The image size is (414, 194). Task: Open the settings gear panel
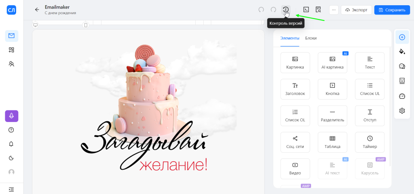(x=402, y=111)
